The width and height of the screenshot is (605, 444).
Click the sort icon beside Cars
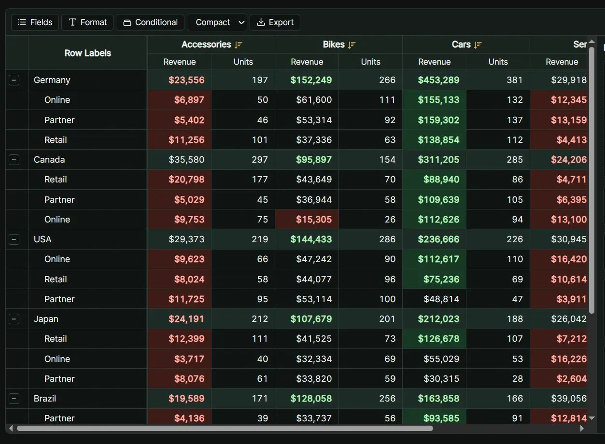(x=478, y=45)
